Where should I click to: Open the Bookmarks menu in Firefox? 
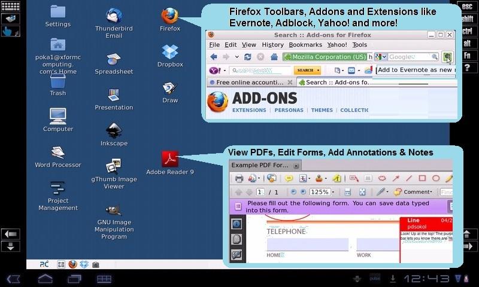305,45
